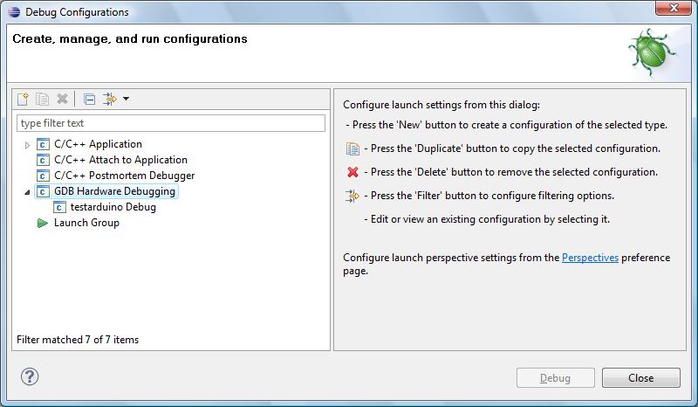Click the C/C++ Application item icon

tap(43, 144)
